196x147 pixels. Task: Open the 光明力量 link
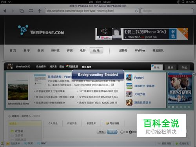[x=140, y=94]
